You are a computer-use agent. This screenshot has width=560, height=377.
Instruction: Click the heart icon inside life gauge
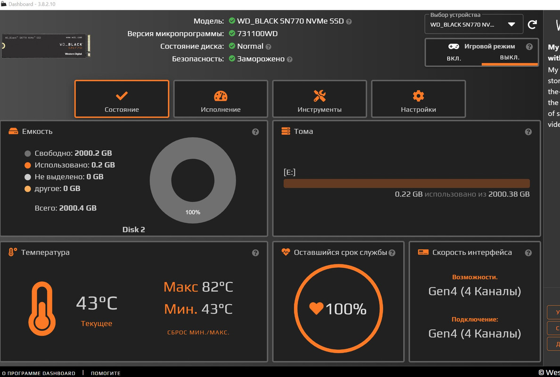[316, 308]
